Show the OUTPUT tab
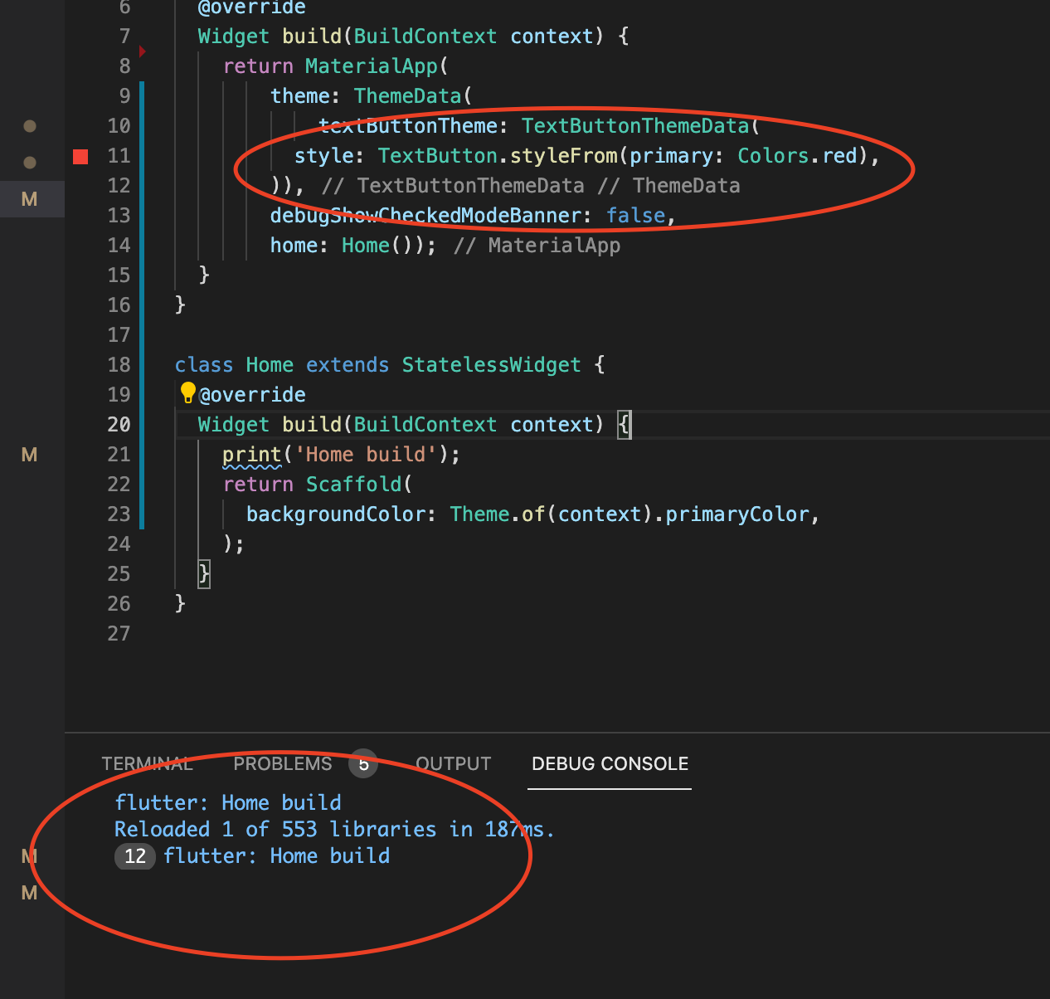The height and width of the screenshot is (999, 1050). pos(453,764)
